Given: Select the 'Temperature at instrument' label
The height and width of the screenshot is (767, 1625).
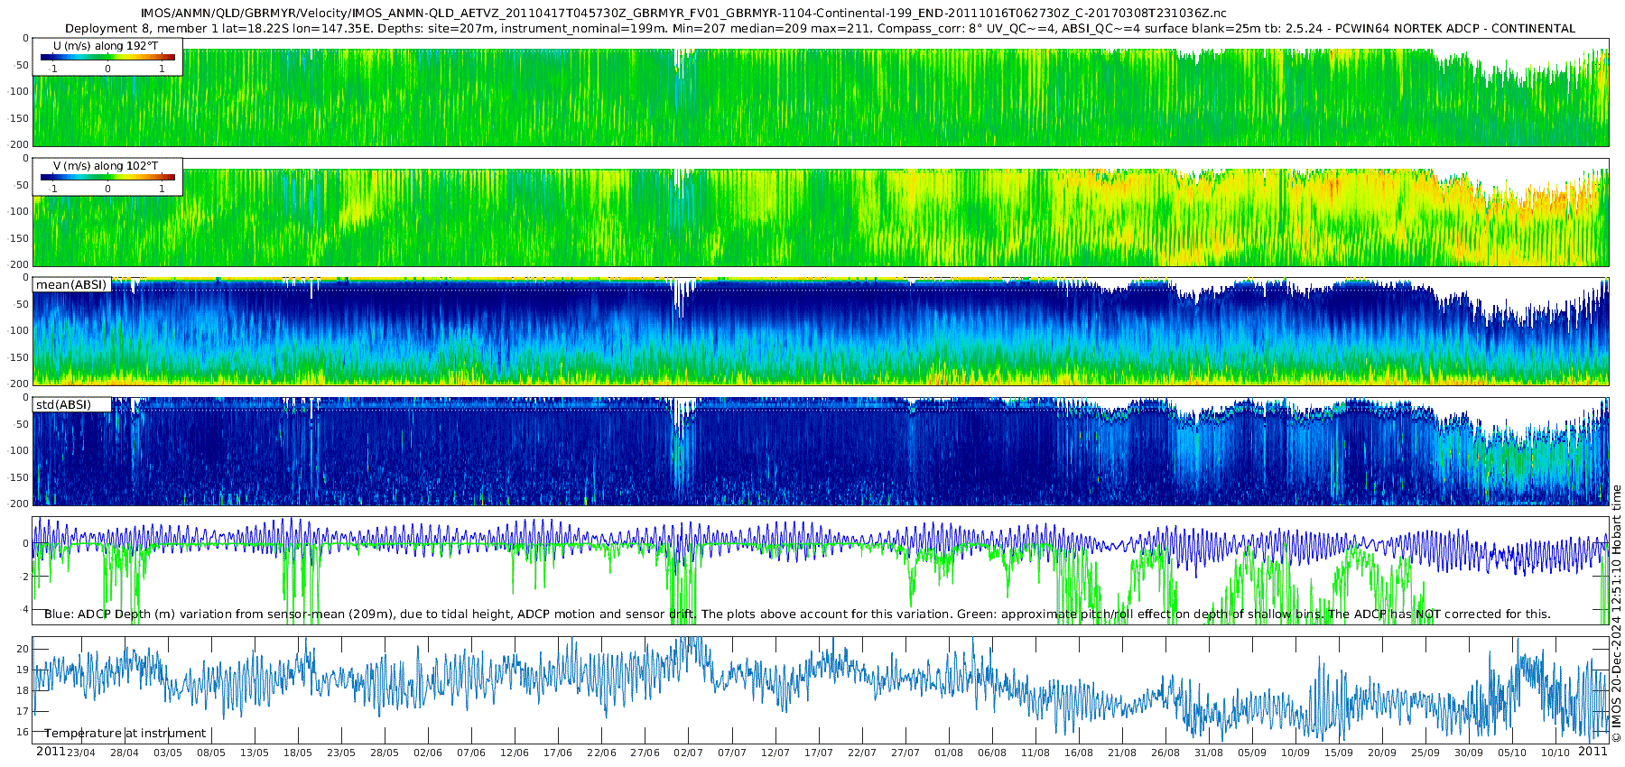Looking at the screenshot, I should [125, 734].
